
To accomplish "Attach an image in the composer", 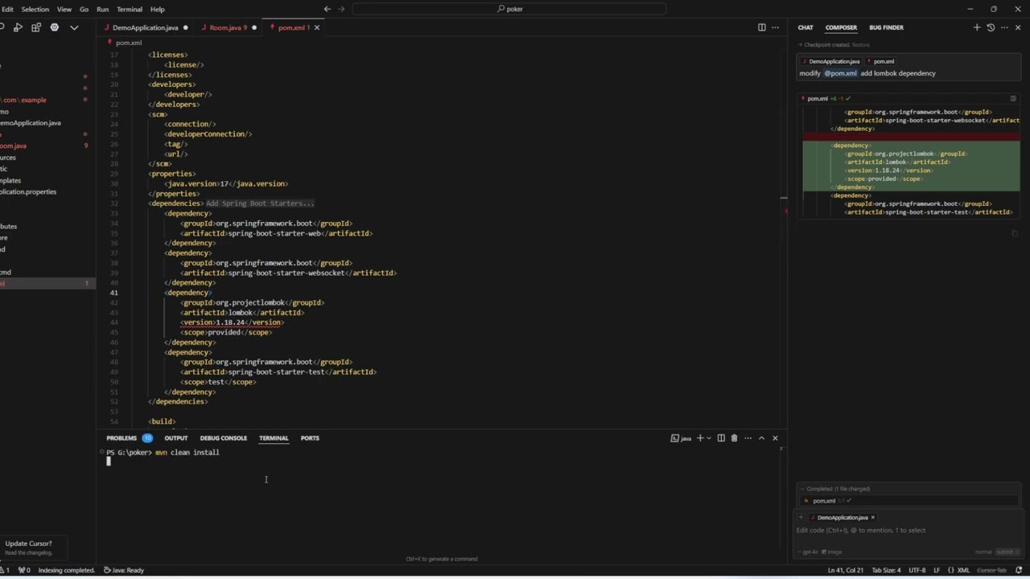I will point(834,552).
